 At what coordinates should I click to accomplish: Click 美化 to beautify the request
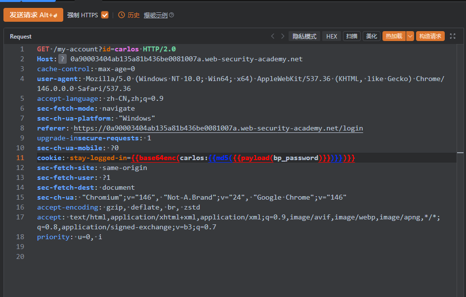click(x=371, y=36)
